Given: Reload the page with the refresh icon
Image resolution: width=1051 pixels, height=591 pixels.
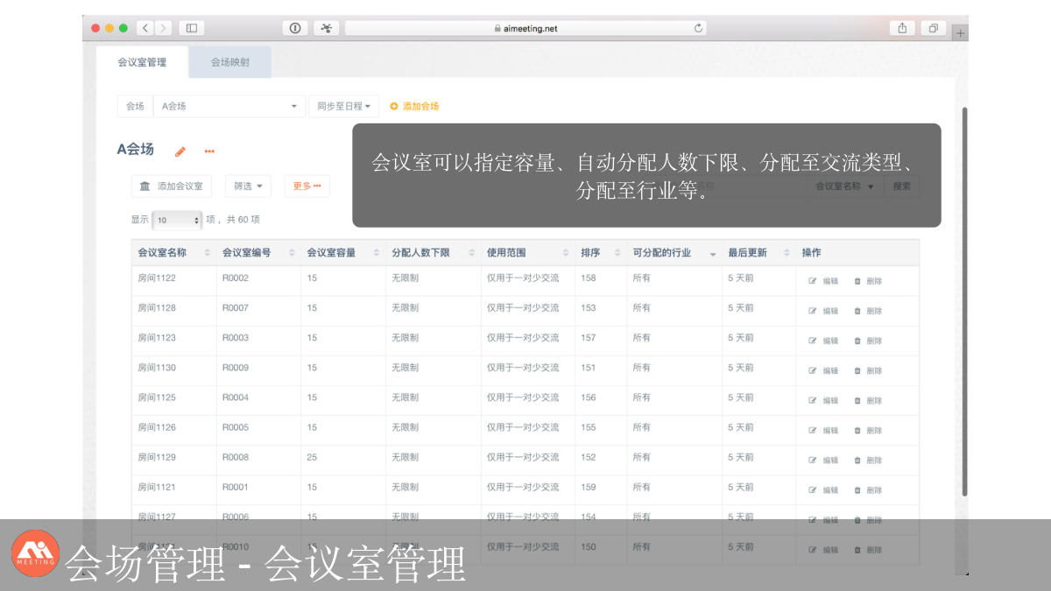Looking at the screenshot, I should click(x=698, y=28).
